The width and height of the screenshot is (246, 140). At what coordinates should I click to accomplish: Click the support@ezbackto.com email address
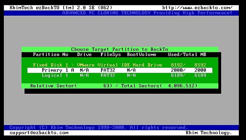coord(39,133)
